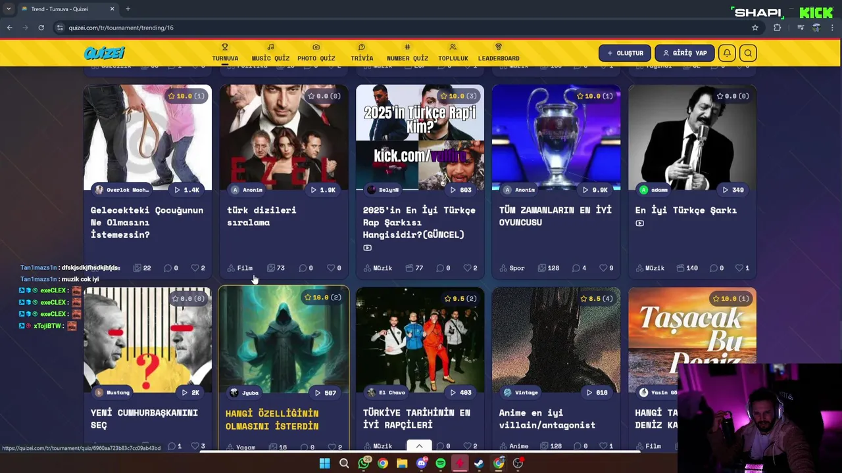Screen dimensions: 842x473
Task: Go to the Trivia section
Action: click(362, 53)
